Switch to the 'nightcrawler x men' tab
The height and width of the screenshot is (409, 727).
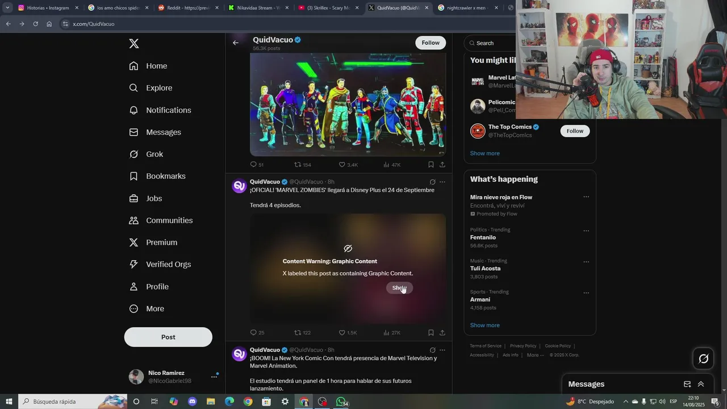[468, 8]
